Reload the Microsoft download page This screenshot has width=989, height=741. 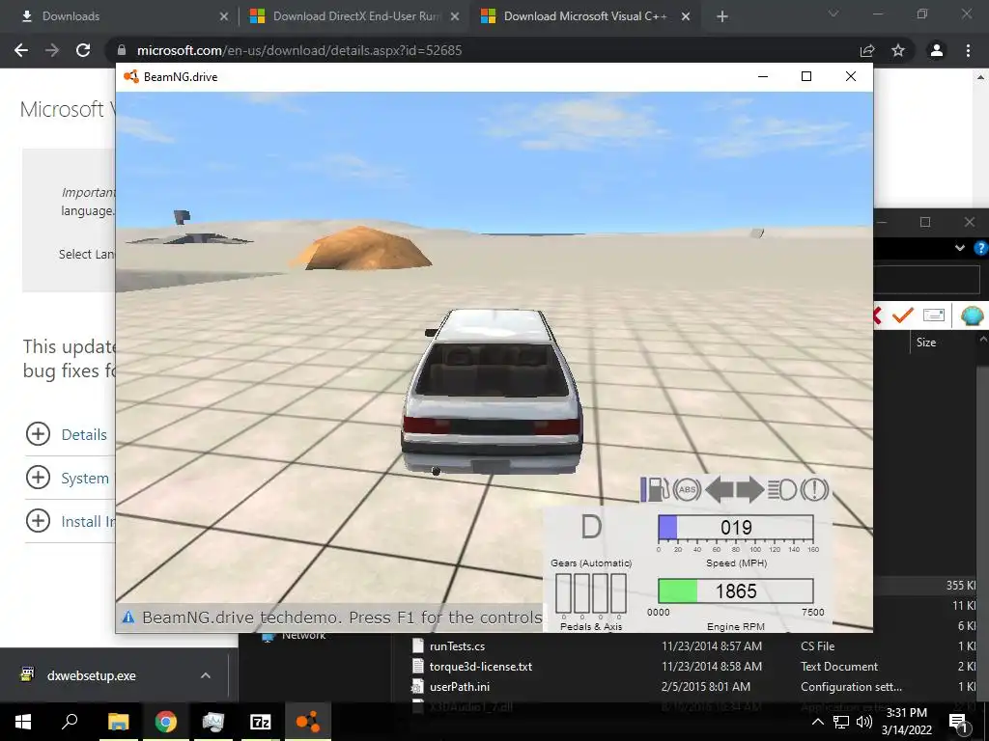(x=83, y=50)
